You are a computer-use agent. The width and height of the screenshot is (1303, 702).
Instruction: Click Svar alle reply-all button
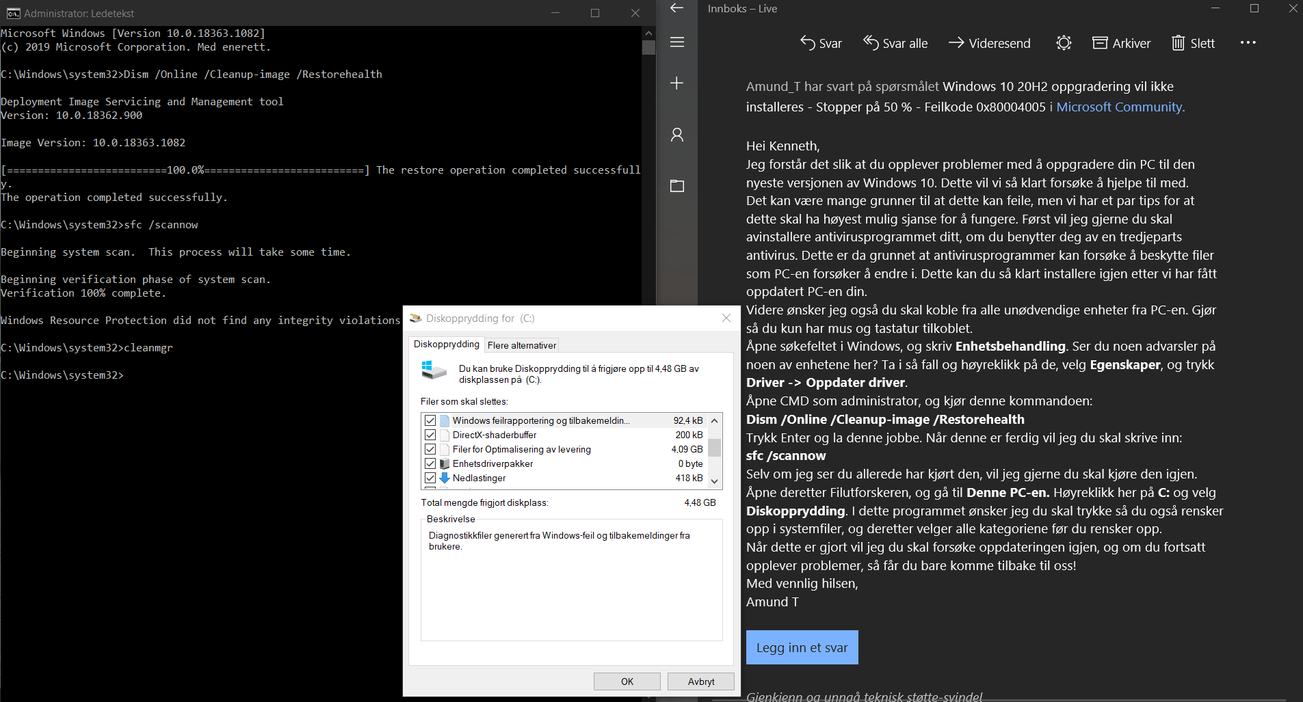point(895,43)
